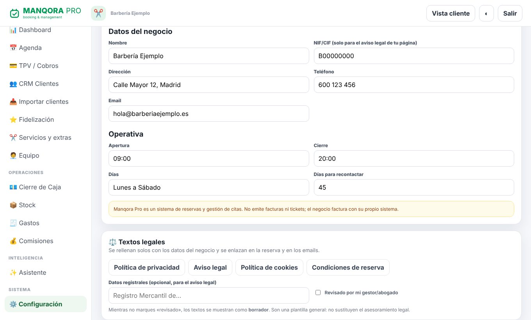Open Importar clientes page
531x320 pixels.
coord(46,102)
